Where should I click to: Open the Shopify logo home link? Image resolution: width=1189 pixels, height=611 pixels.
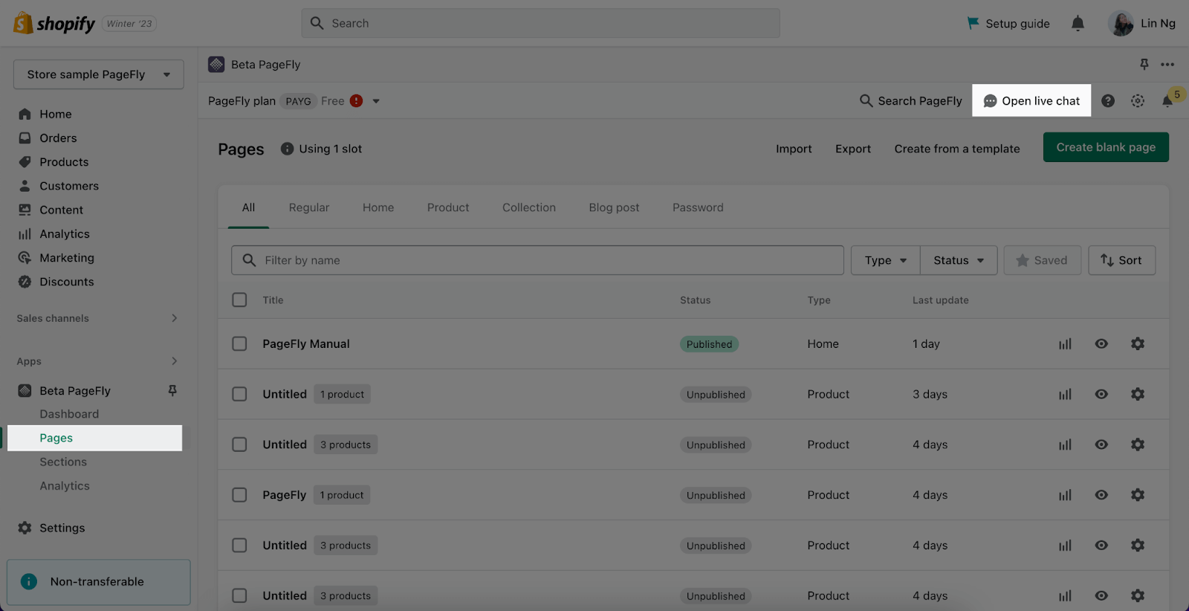point(54,23)
